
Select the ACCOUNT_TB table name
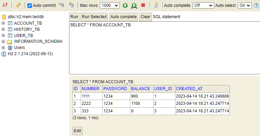click(x=28, y=23)
